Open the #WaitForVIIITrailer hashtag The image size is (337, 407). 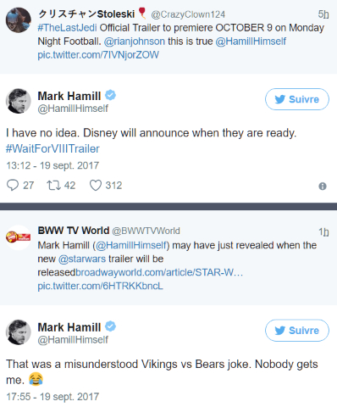point(52,148)
